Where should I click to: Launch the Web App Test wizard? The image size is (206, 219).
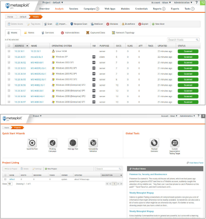[73, 144]
